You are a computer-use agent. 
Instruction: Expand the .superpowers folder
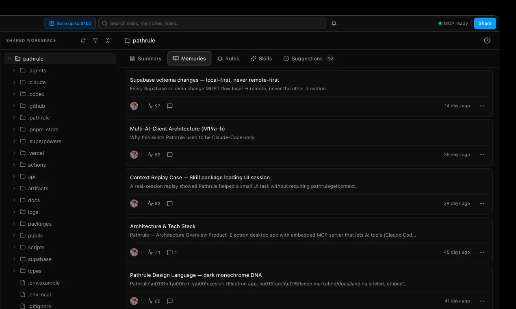tap(14, 141)
